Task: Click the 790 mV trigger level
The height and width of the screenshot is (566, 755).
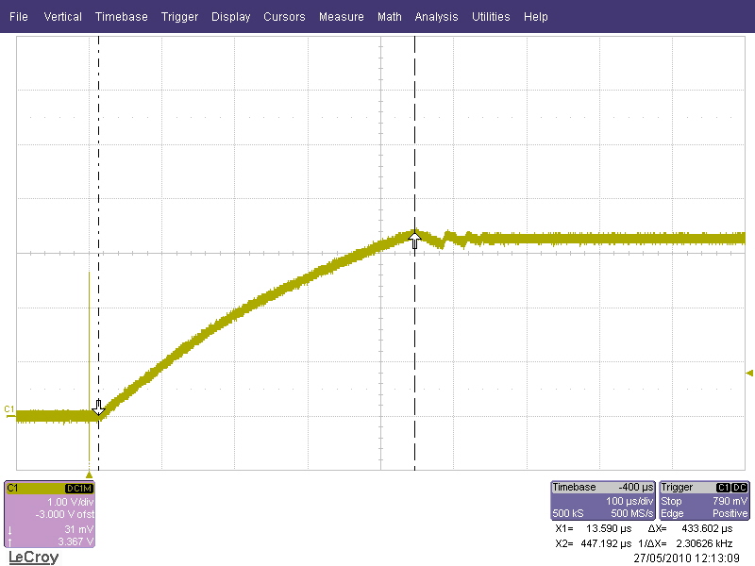Action: [x=730, y=501]
